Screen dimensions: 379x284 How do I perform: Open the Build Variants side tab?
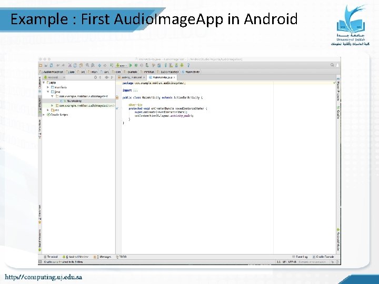click(40, 240)
